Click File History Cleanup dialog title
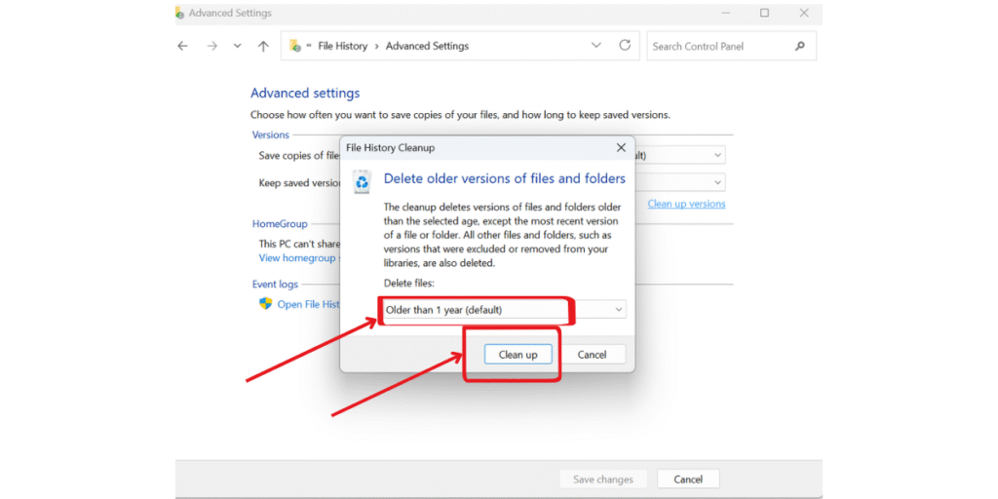 [390, 148]
